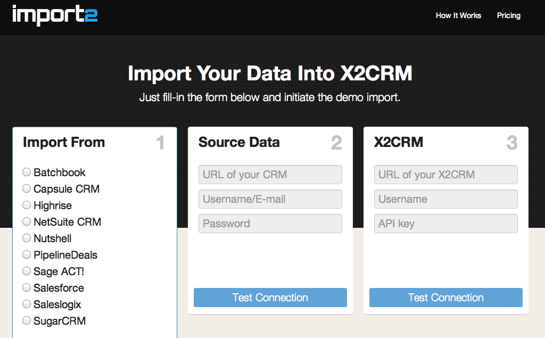The width and height of the screenshot is (545, 338).
Task: Go to the Pricing page
Action: [x=508, y=15]
